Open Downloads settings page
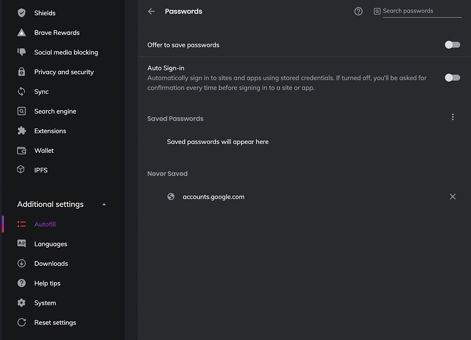The width and height of the screenshot is (471, 340). (51, 264)
